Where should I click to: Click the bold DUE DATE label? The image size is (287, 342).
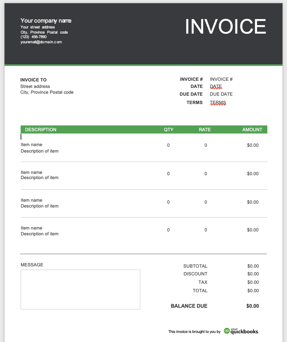coord(191,94)
